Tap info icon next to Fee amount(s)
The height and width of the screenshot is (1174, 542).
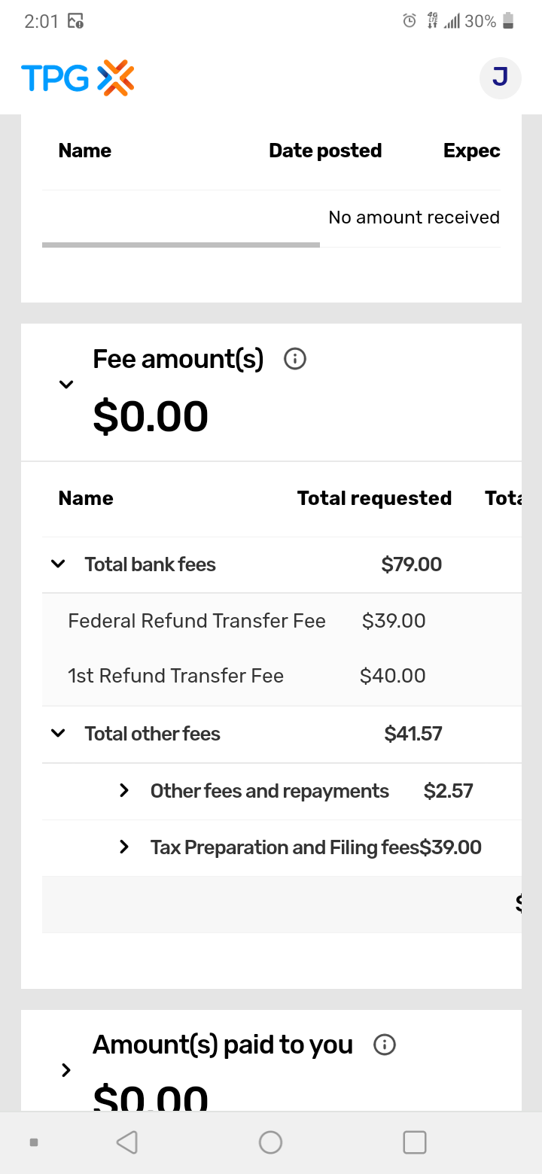[x=294, y=359]
